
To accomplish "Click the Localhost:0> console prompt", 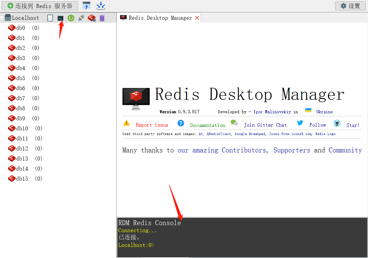I will (x=136, y=245).
